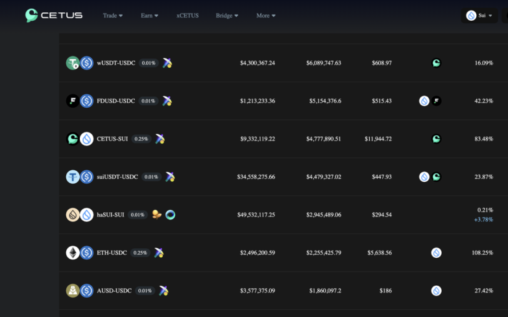Click the 0.25% fee badge on ETH-USDC
This screenshot has width=508, height=317.
[140, 253]
